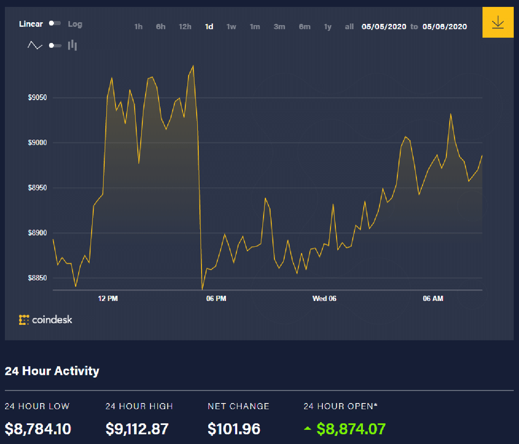Toggle the Linear/Log scale switch
The width and height of the screenshot is (519, 444).
(x=55, y=23)
